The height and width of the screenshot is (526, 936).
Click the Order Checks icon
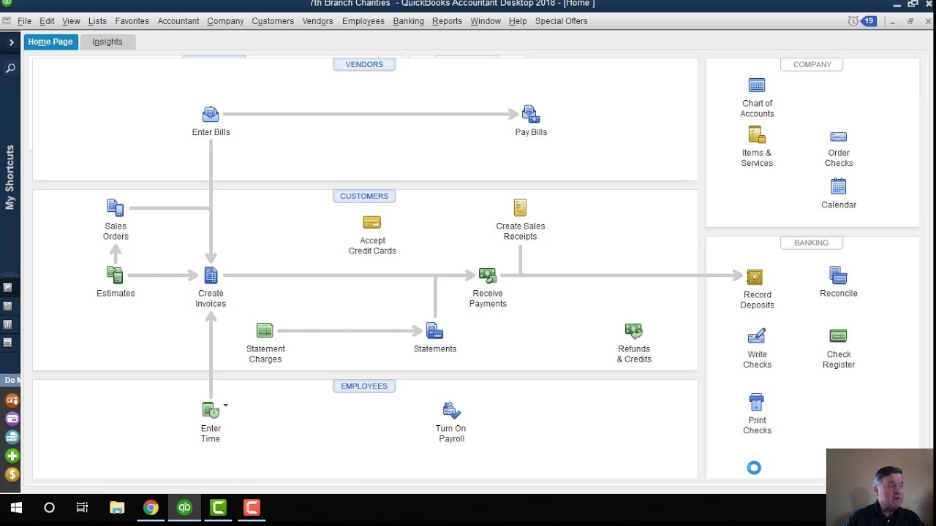[839, 137]
